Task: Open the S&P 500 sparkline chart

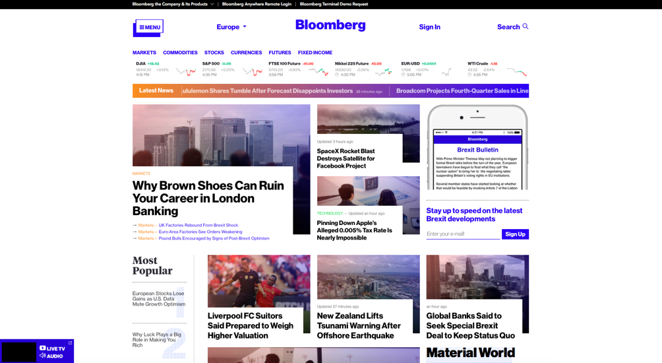Action: click(x=252, y=71)
